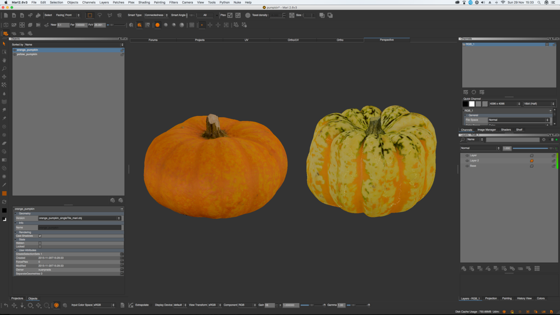The height and width of the screenshot is (315, 560).
Task: Select the Transform move-arrows tool
Action: [x=4, y=77]
